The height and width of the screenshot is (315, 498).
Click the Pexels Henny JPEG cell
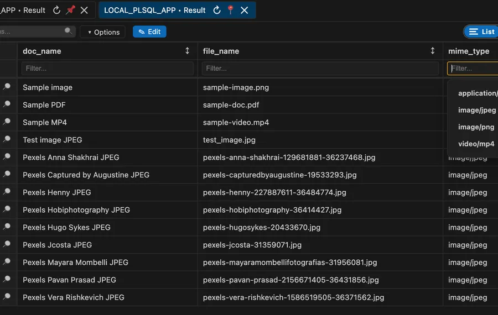pos(107,192)
